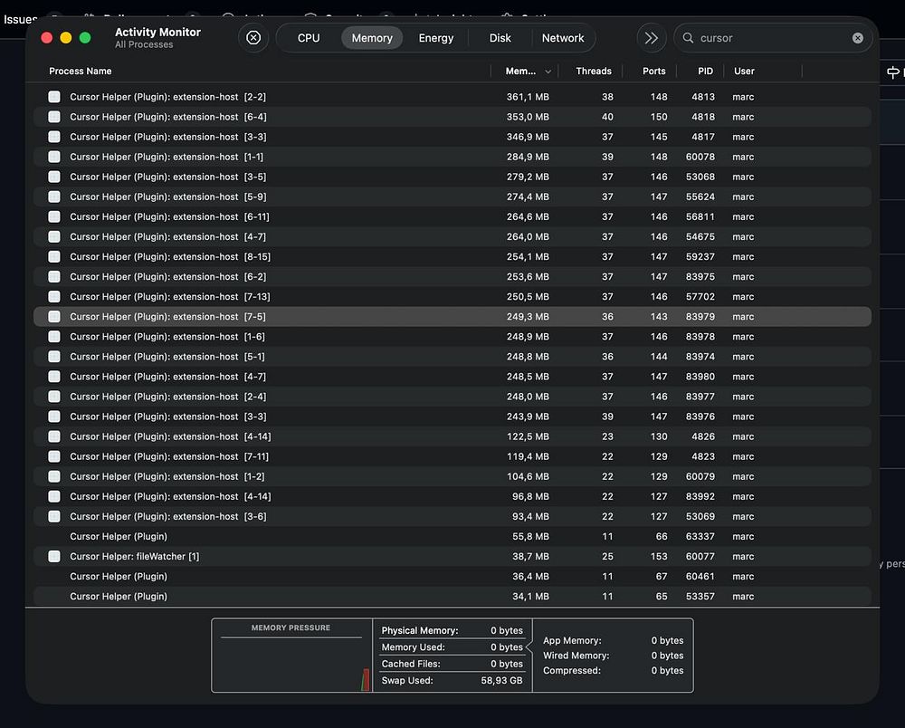Sort by the PID column header
The image size is (905, 728).
(705, 72)
